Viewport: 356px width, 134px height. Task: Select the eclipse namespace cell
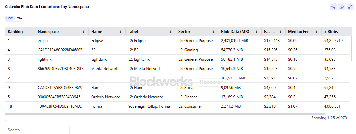(43, 41)
